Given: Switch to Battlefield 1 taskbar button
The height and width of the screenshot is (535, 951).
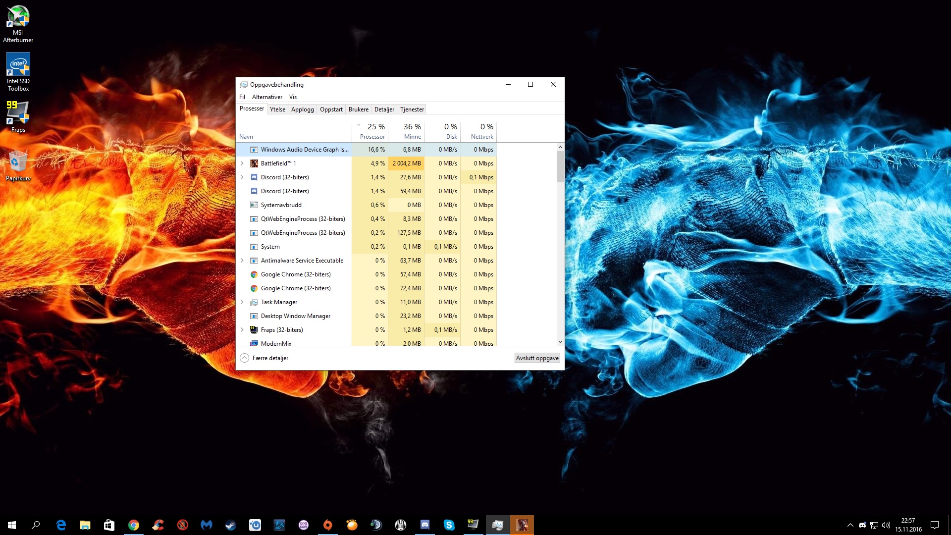Looking at the screenshot, I should coord(522,525).
